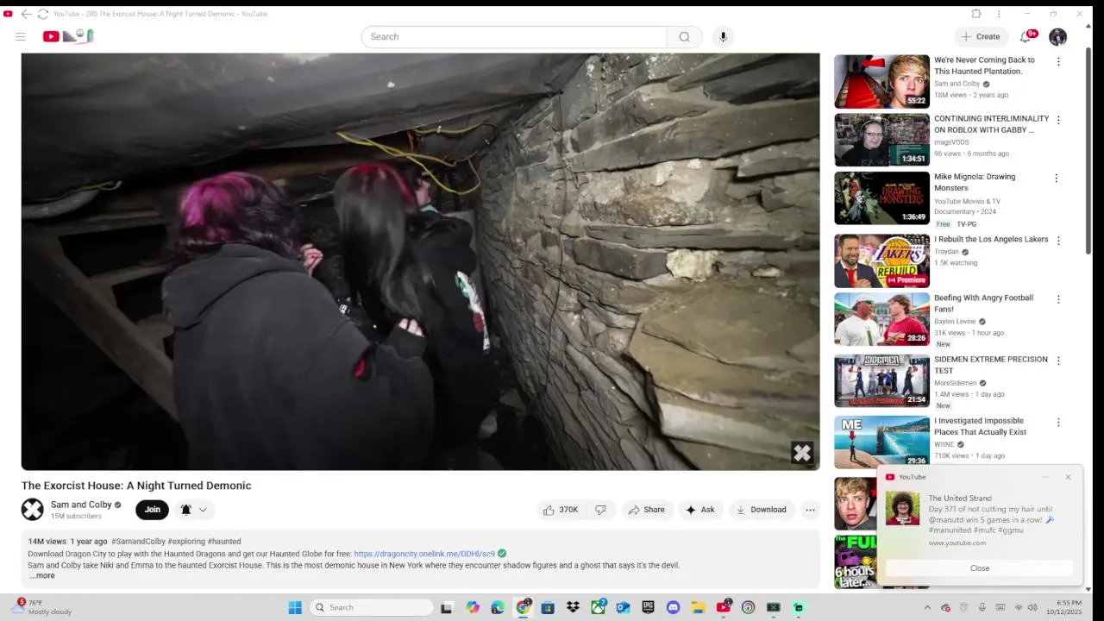The image size is (1104, 621).
Task: Click in the YouTube search field
Action: 514,36
